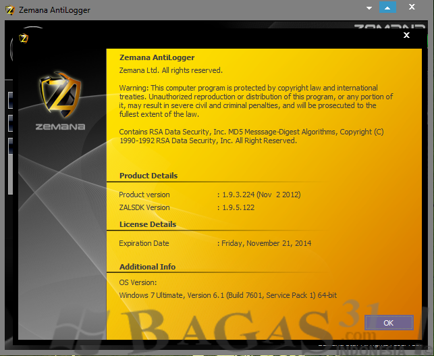Click the product version value 1.9.3.224

click(x=261, y=195)
